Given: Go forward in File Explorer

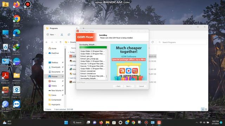Looking at the screenshot, I should (52, 42).
